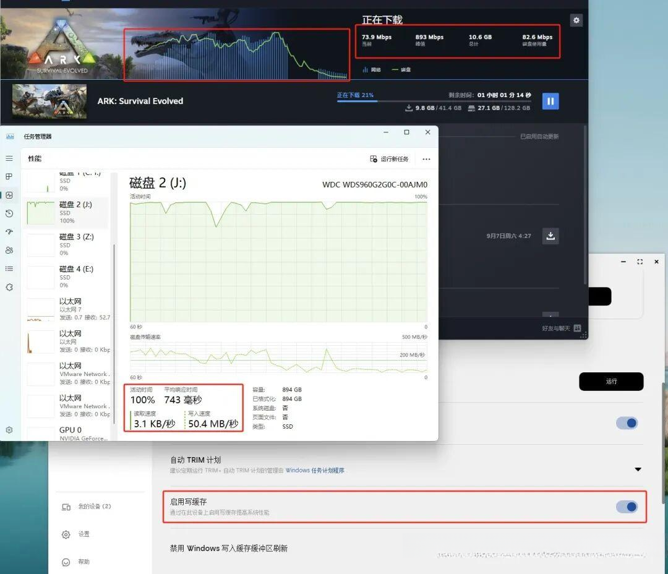Expand the 自动 TRIM 计划 dropdown arrow
The width and height of the screenshot is (668, 574).
[638, 469]
